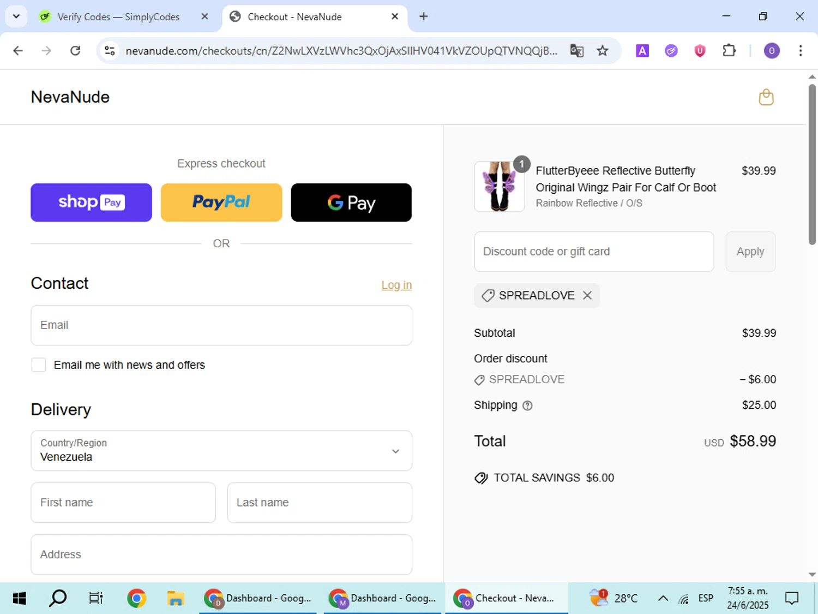818x614 pixels.
Task: Open the Windows Start menu
Action: click(19, 598)
